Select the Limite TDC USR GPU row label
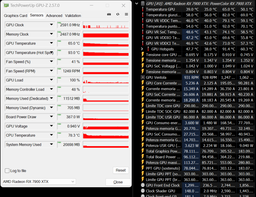Viewport: 256px width, 197px height. pyautogui.click(x=163, y=117)
